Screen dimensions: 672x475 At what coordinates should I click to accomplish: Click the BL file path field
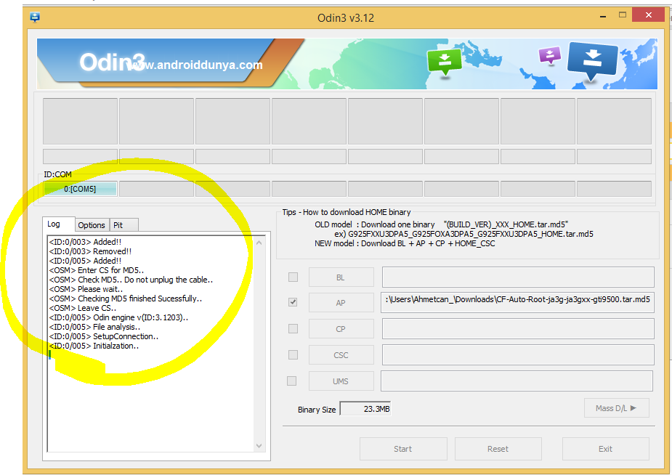518,277
